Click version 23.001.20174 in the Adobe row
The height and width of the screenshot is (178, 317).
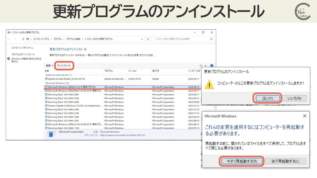[x=134, y=79]
